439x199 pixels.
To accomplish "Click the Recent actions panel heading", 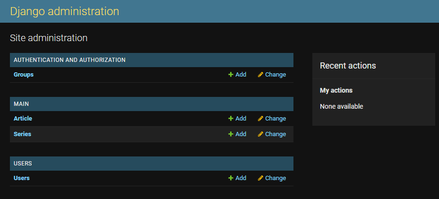I will [348, 66].
